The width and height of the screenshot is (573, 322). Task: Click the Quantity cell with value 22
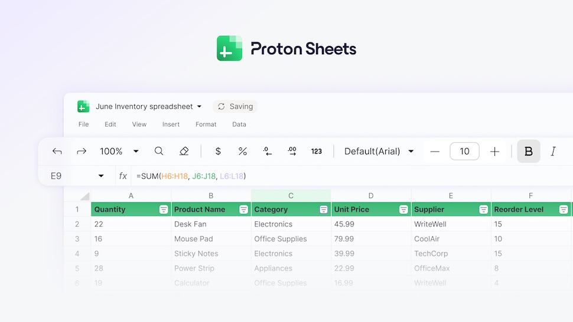tap(131, 224)
